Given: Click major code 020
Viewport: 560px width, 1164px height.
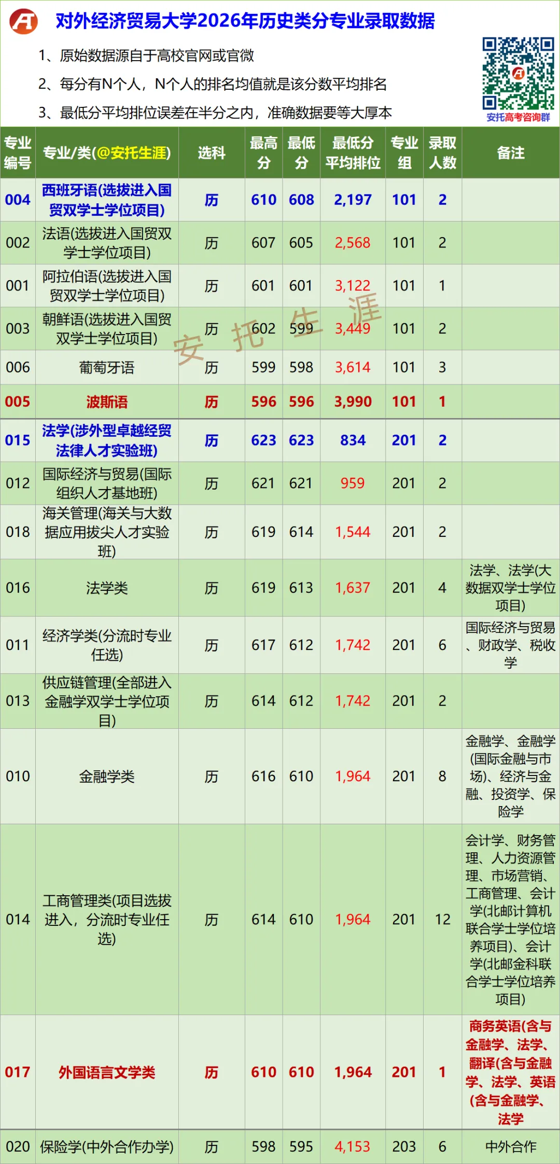Looking at the screenshot, I should 18,1147.
